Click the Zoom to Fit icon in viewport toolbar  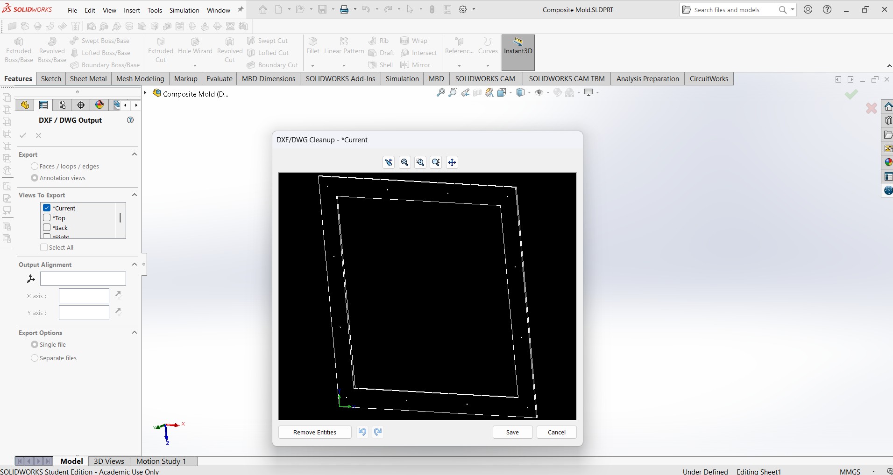(x=440, y=92)
